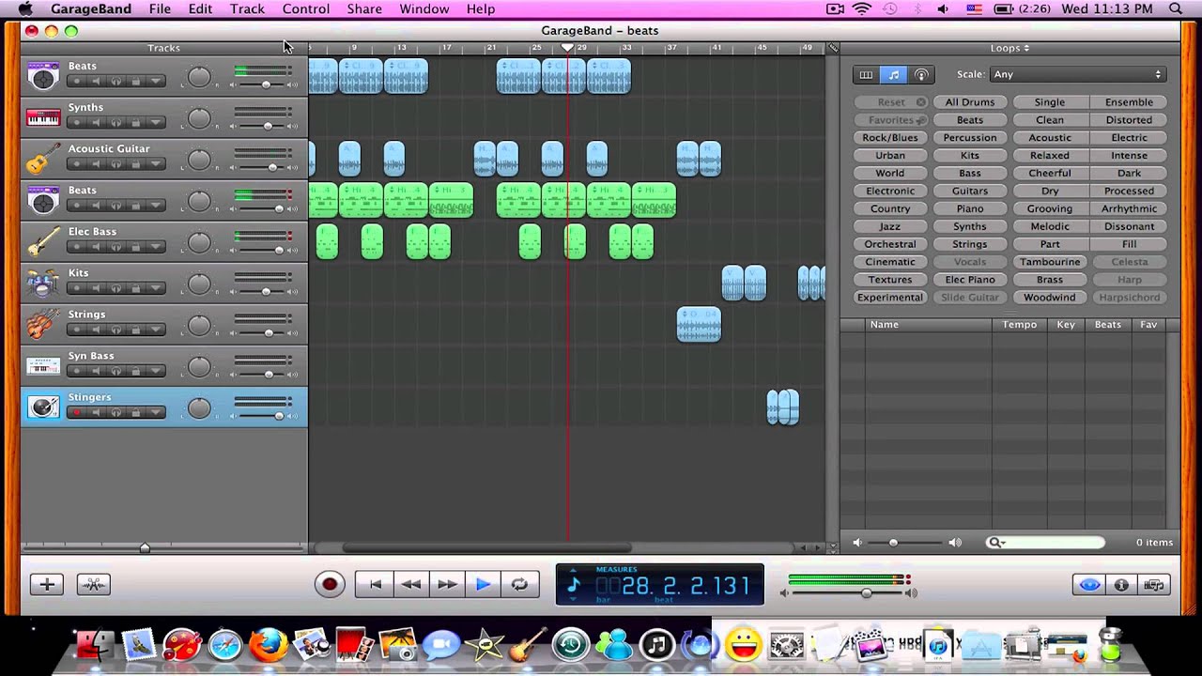Select the Elec Bass track guitar icon
This screenshot has width=1202, height=676.
pos(43,241)
